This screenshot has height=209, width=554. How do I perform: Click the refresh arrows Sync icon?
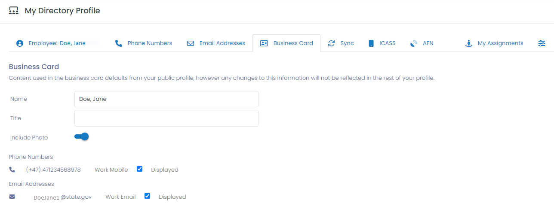[x=331, y=43]
